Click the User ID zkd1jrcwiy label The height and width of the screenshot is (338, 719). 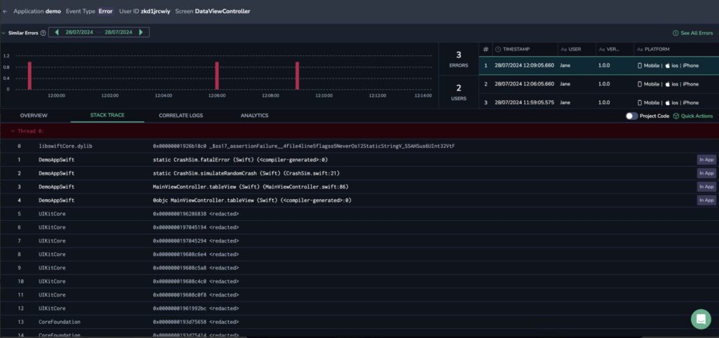coord(145,11)
